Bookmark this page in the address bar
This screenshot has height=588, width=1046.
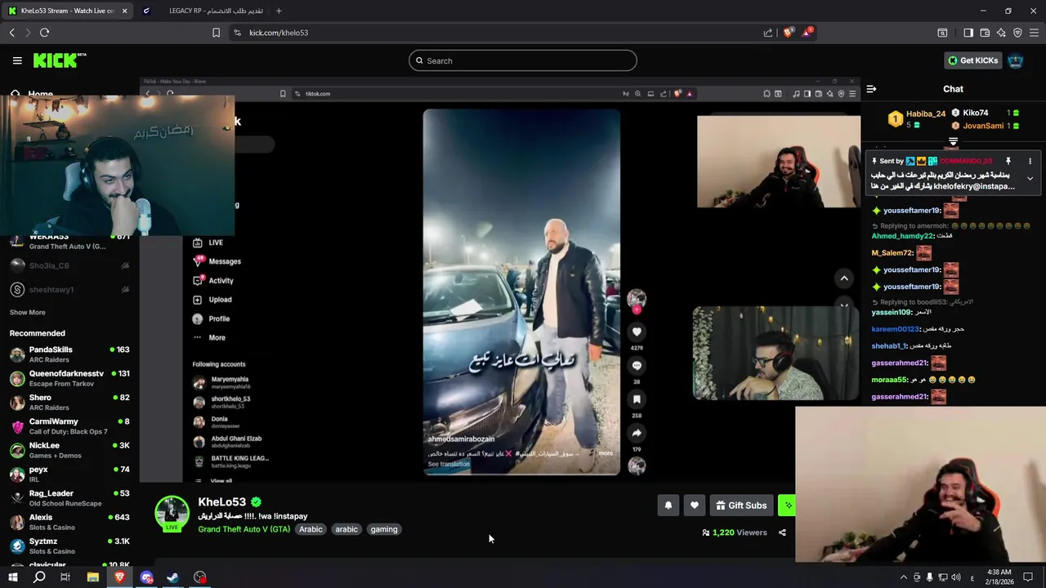coord(216,33)
